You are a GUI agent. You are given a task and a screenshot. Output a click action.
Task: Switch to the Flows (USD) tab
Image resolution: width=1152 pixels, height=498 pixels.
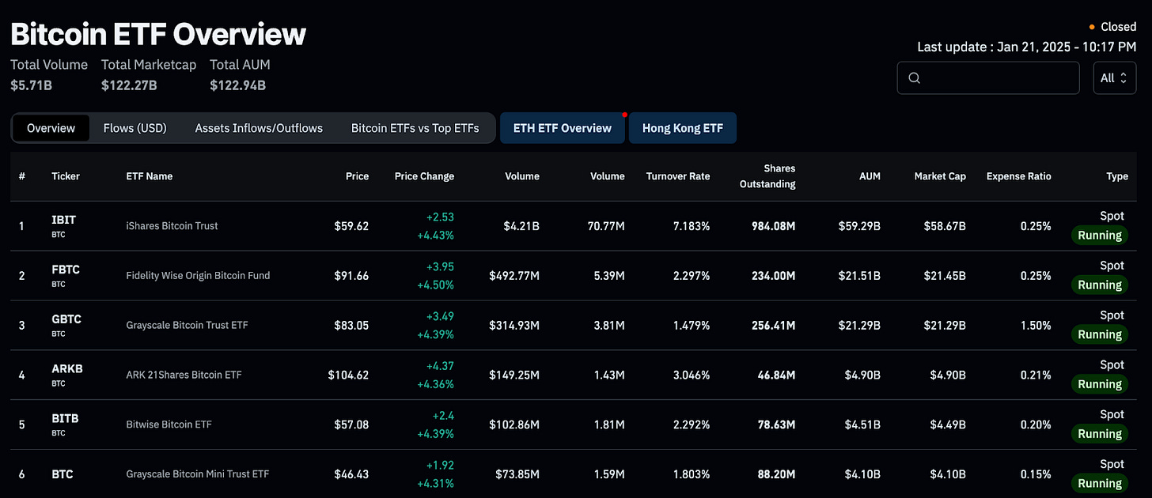click(135, 127)
